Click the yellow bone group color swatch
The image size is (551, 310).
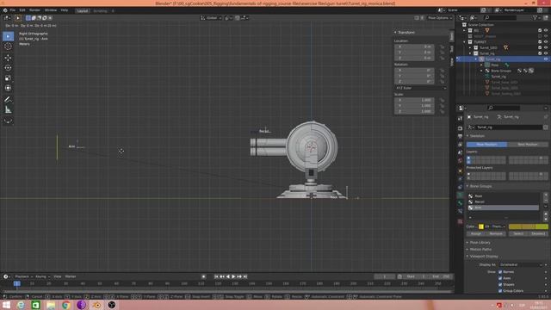coord(481,226)
